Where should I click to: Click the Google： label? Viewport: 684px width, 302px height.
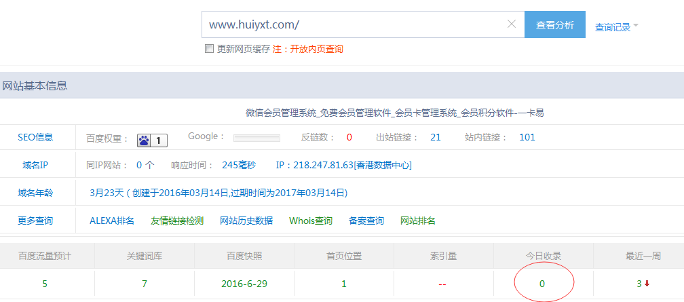[x=206, y=136]
